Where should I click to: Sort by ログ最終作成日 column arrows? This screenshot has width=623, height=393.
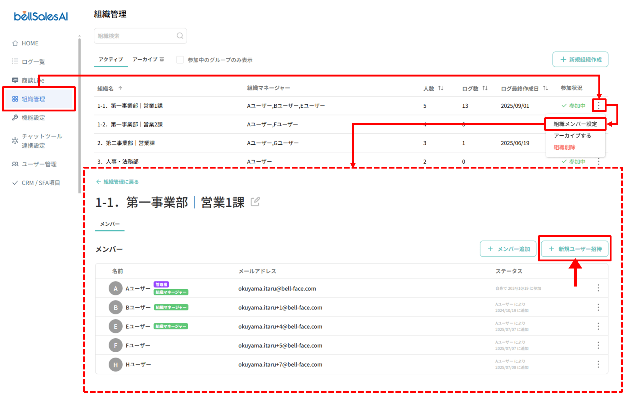pyautogui.click(x=545, y=88)
